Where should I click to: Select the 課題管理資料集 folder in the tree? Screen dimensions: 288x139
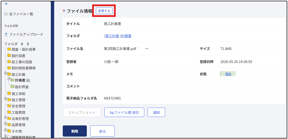click(23, 137)
